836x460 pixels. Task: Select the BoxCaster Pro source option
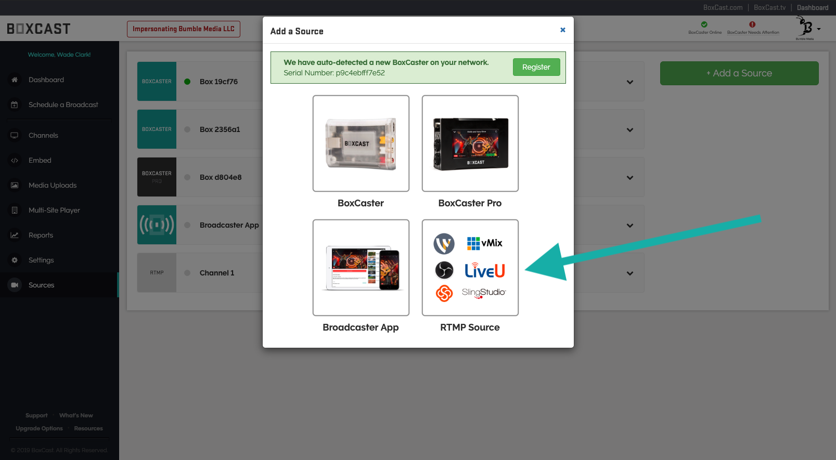point(470,143)
